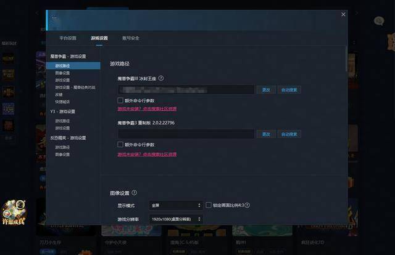Open help icon beside 魔兽争霸III 冰封王座
The image size is (395, 255).
[x=161, y=78]
